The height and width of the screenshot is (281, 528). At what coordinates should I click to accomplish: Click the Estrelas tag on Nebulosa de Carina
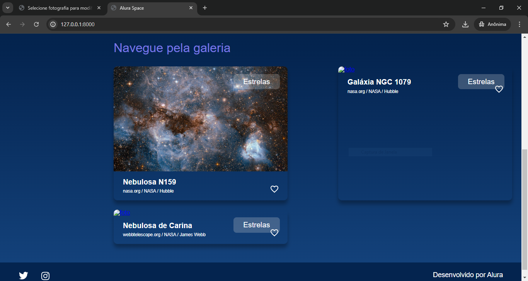click(257, 225)
